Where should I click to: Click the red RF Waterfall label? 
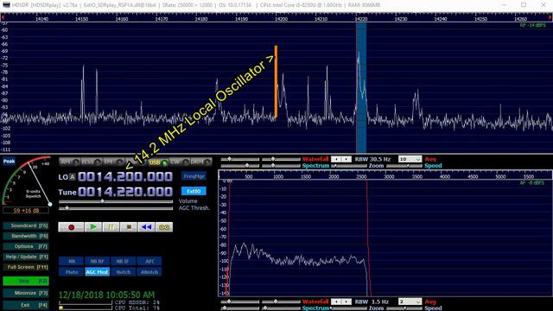(315, 159)
